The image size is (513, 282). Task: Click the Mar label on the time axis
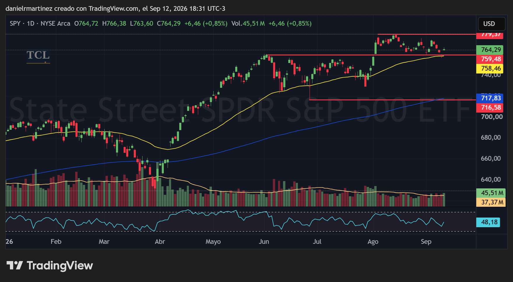tap(104, 242)
